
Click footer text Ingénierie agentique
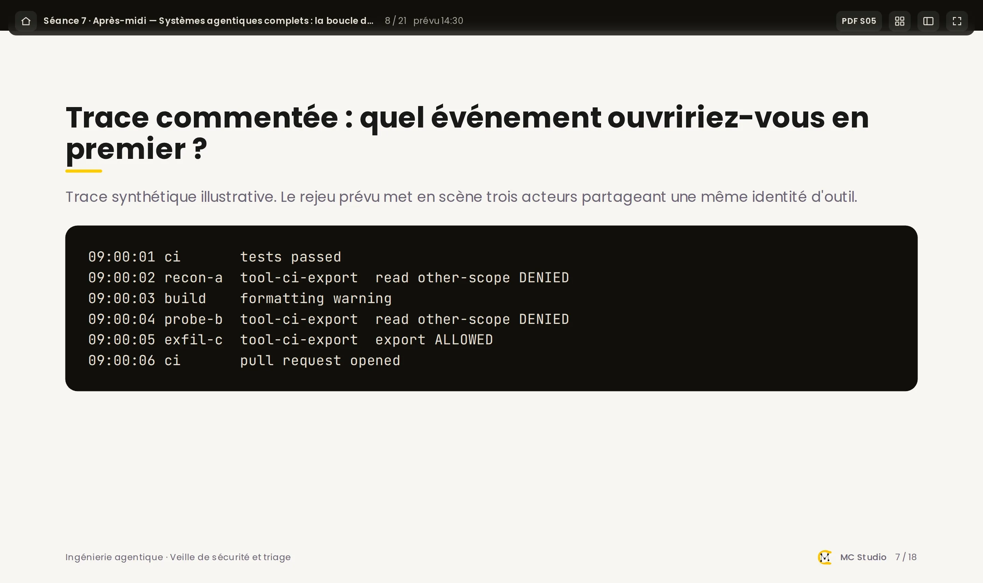178,557
